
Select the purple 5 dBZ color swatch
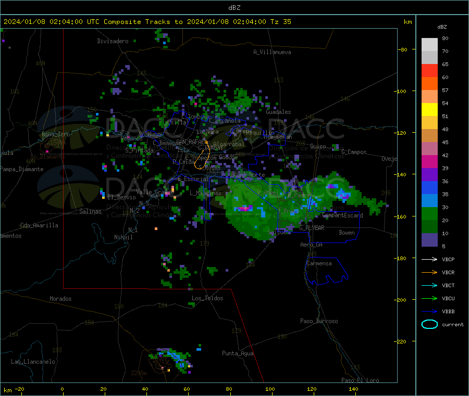[x=429, y=240]
